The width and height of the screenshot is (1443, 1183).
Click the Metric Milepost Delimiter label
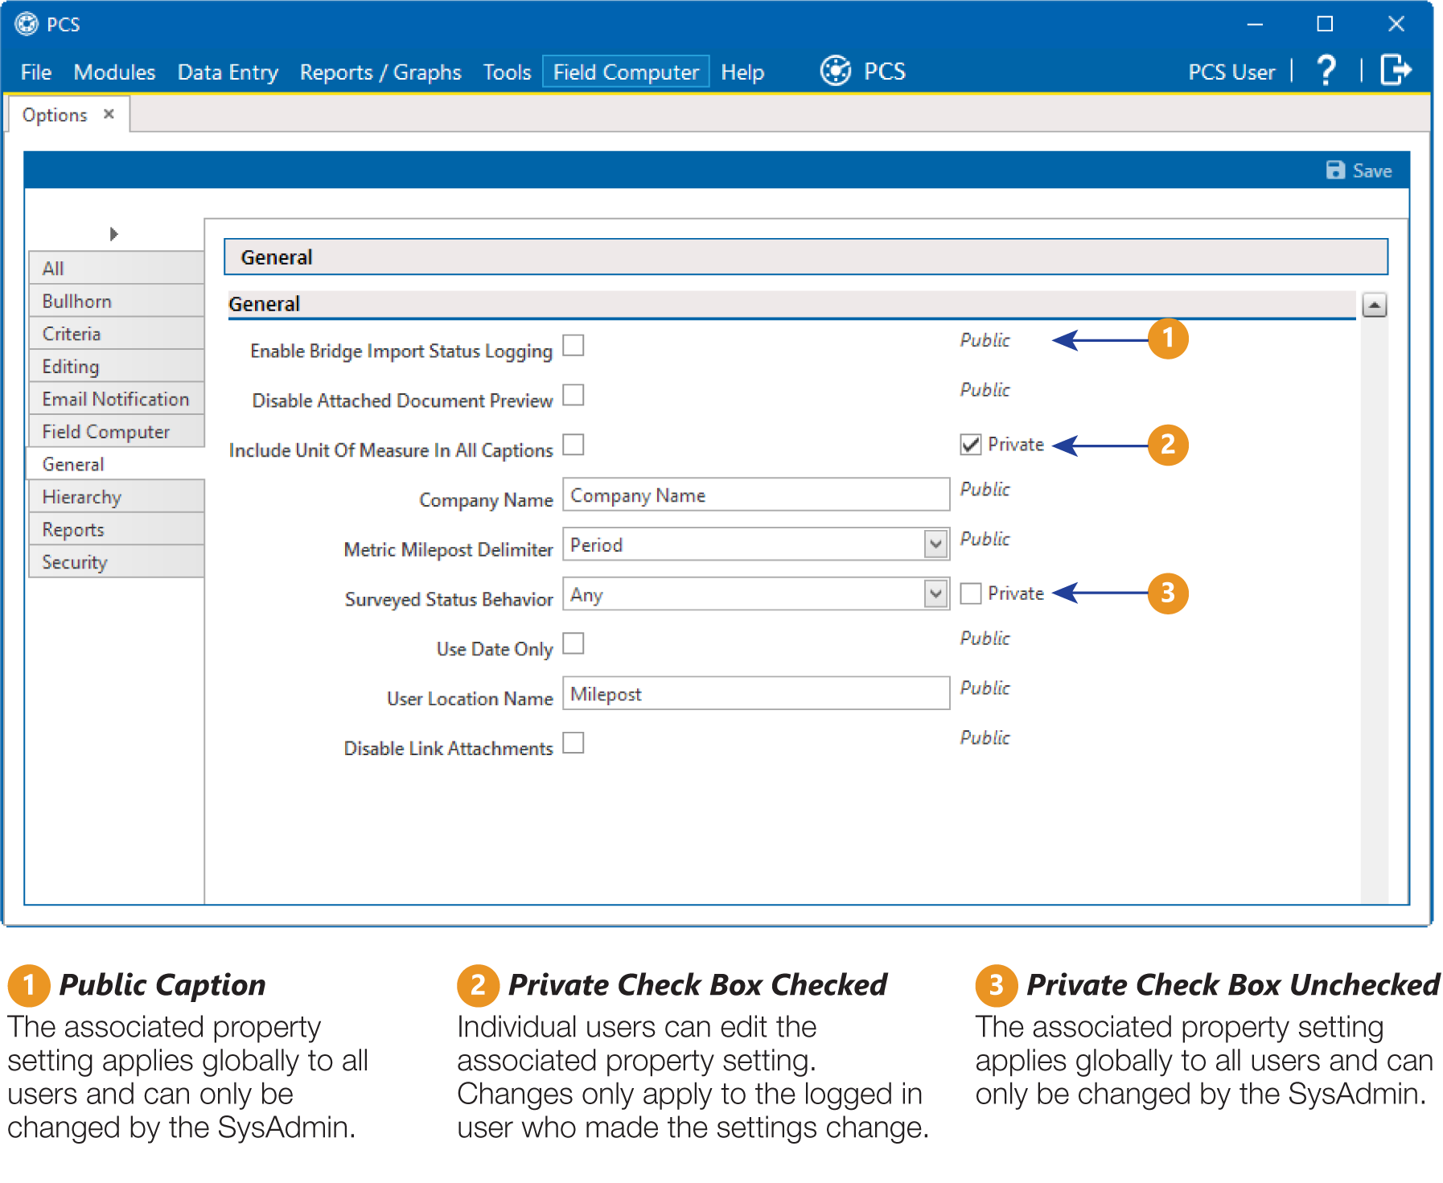pyautogui.click(x=448, y=549)
